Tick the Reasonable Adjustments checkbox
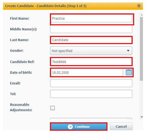 (x=53, y=108)
